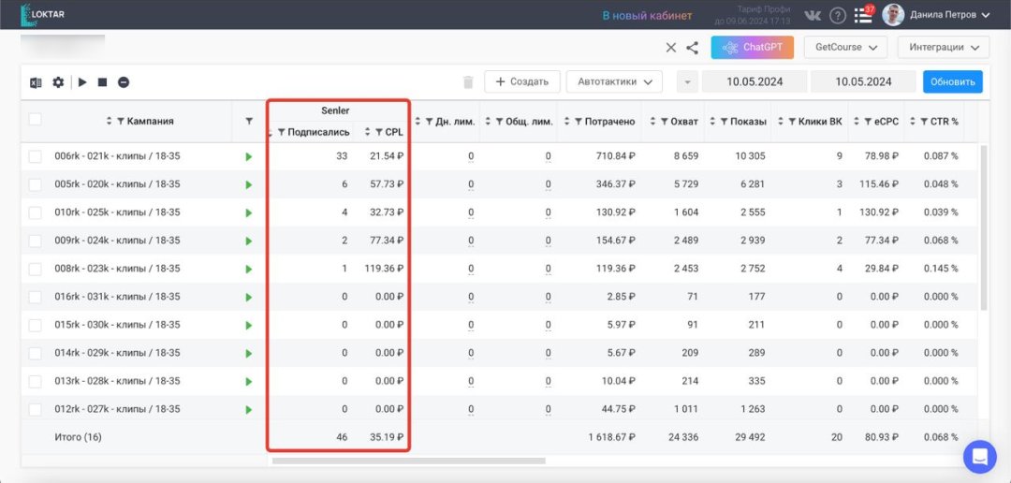Open the blue chat support bubble
The width and height of the screenshot is (1011, 483).
[980, 457]
